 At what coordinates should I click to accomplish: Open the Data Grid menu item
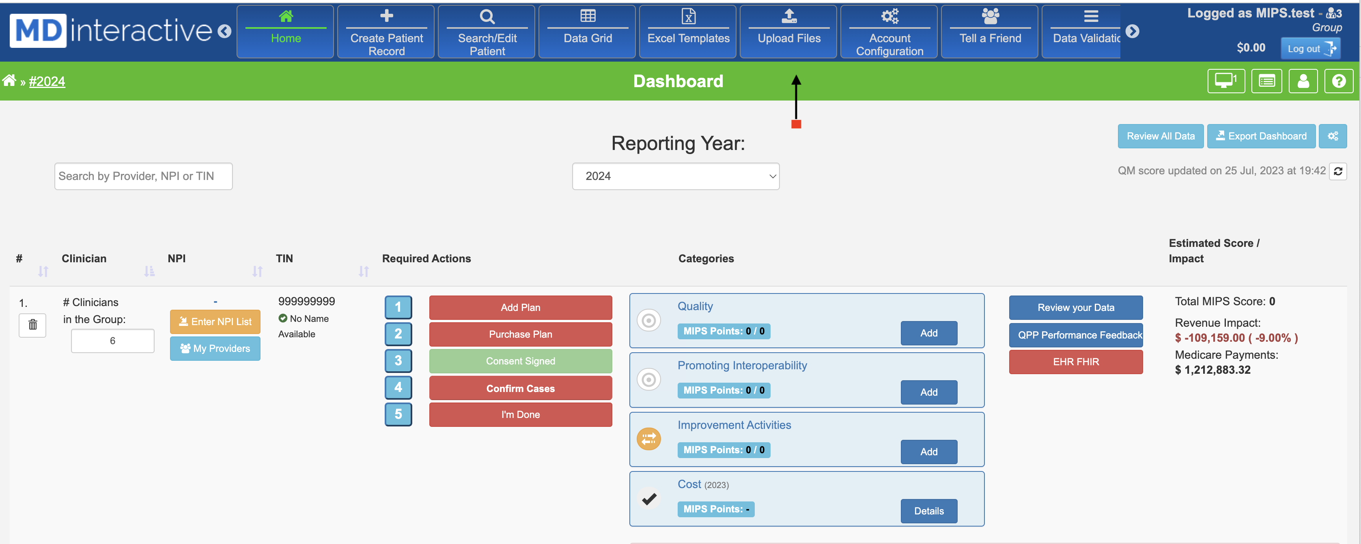[587, 31]
